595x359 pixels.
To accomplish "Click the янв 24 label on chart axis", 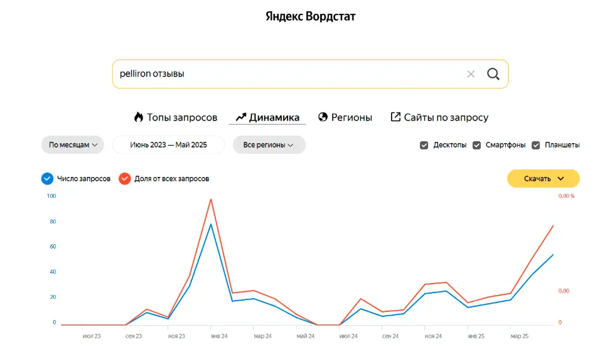I will click(219, 336).
